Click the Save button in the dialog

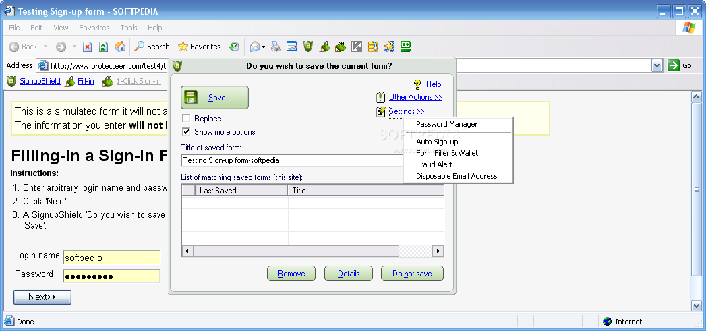tap(215, 97)
